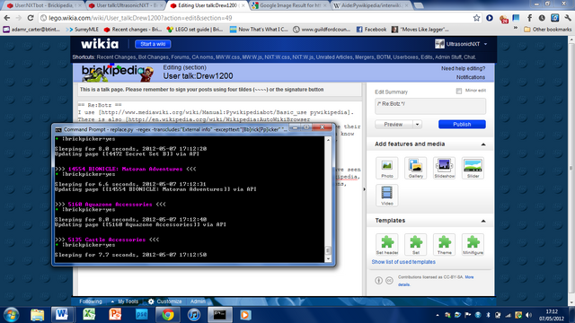
Task: Open Admin in the bottom toolbar
Action: [198, 301]
